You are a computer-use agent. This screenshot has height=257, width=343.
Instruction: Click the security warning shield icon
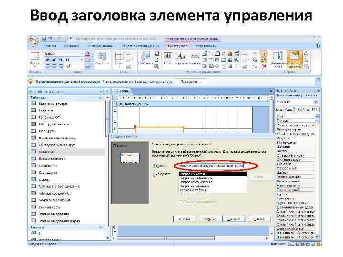click(30, 81)
